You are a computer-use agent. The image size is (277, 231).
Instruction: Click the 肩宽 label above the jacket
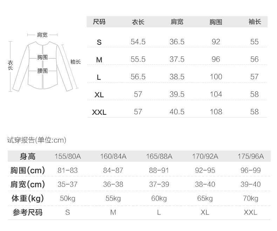click(x=42, y=35)
